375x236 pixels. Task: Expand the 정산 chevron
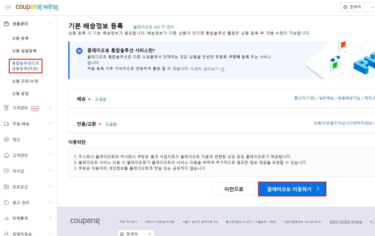pos(50,139)
